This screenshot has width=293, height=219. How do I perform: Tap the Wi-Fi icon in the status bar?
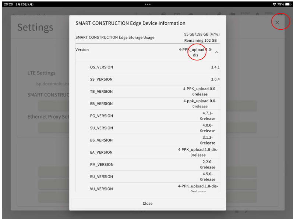[x=274, y=4]
